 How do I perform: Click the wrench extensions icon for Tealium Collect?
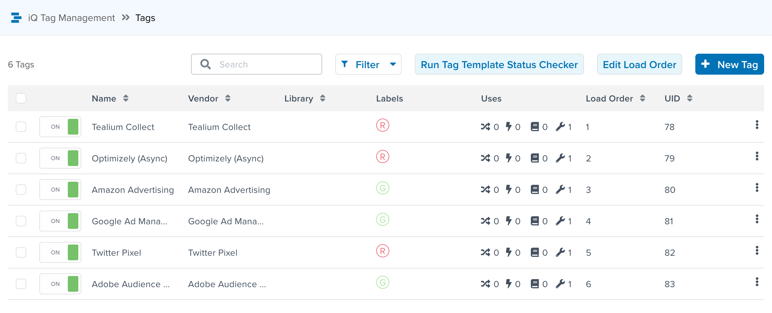[x=560, y=127]
